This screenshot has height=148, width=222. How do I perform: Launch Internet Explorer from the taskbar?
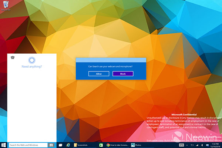[68, 145]
